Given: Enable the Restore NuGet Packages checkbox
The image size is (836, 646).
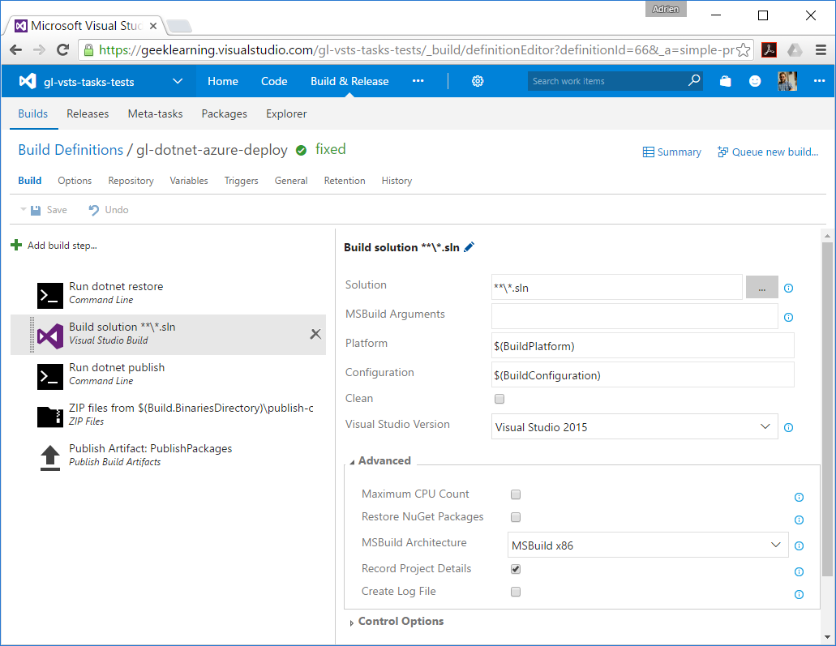Looking at the screenshot, I should [516, 517].
